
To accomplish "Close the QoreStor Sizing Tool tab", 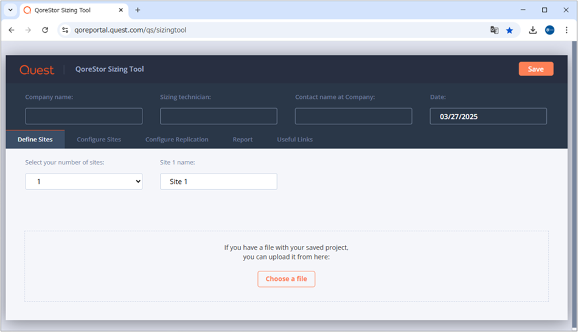I will (121, 10).
